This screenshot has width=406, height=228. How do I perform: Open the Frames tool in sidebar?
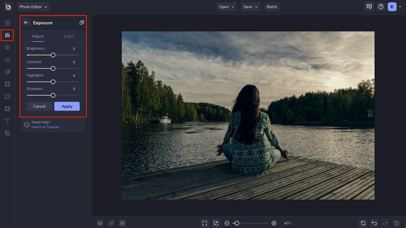(x=7, y=84)
